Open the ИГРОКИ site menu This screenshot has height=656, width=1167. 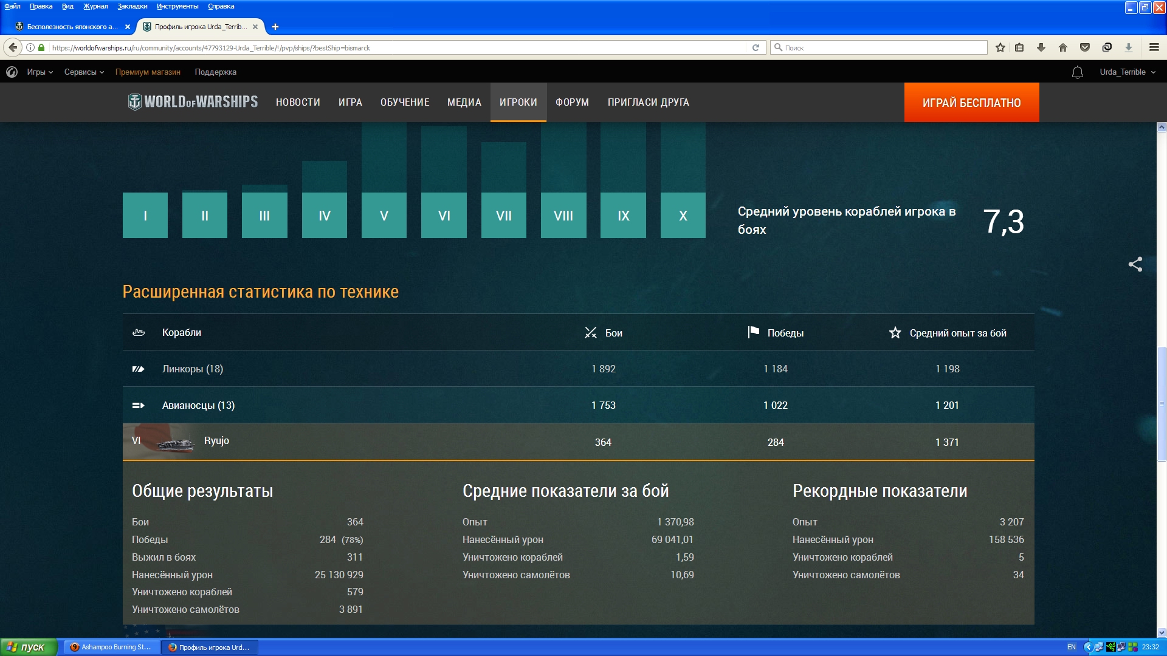[518, 102]
